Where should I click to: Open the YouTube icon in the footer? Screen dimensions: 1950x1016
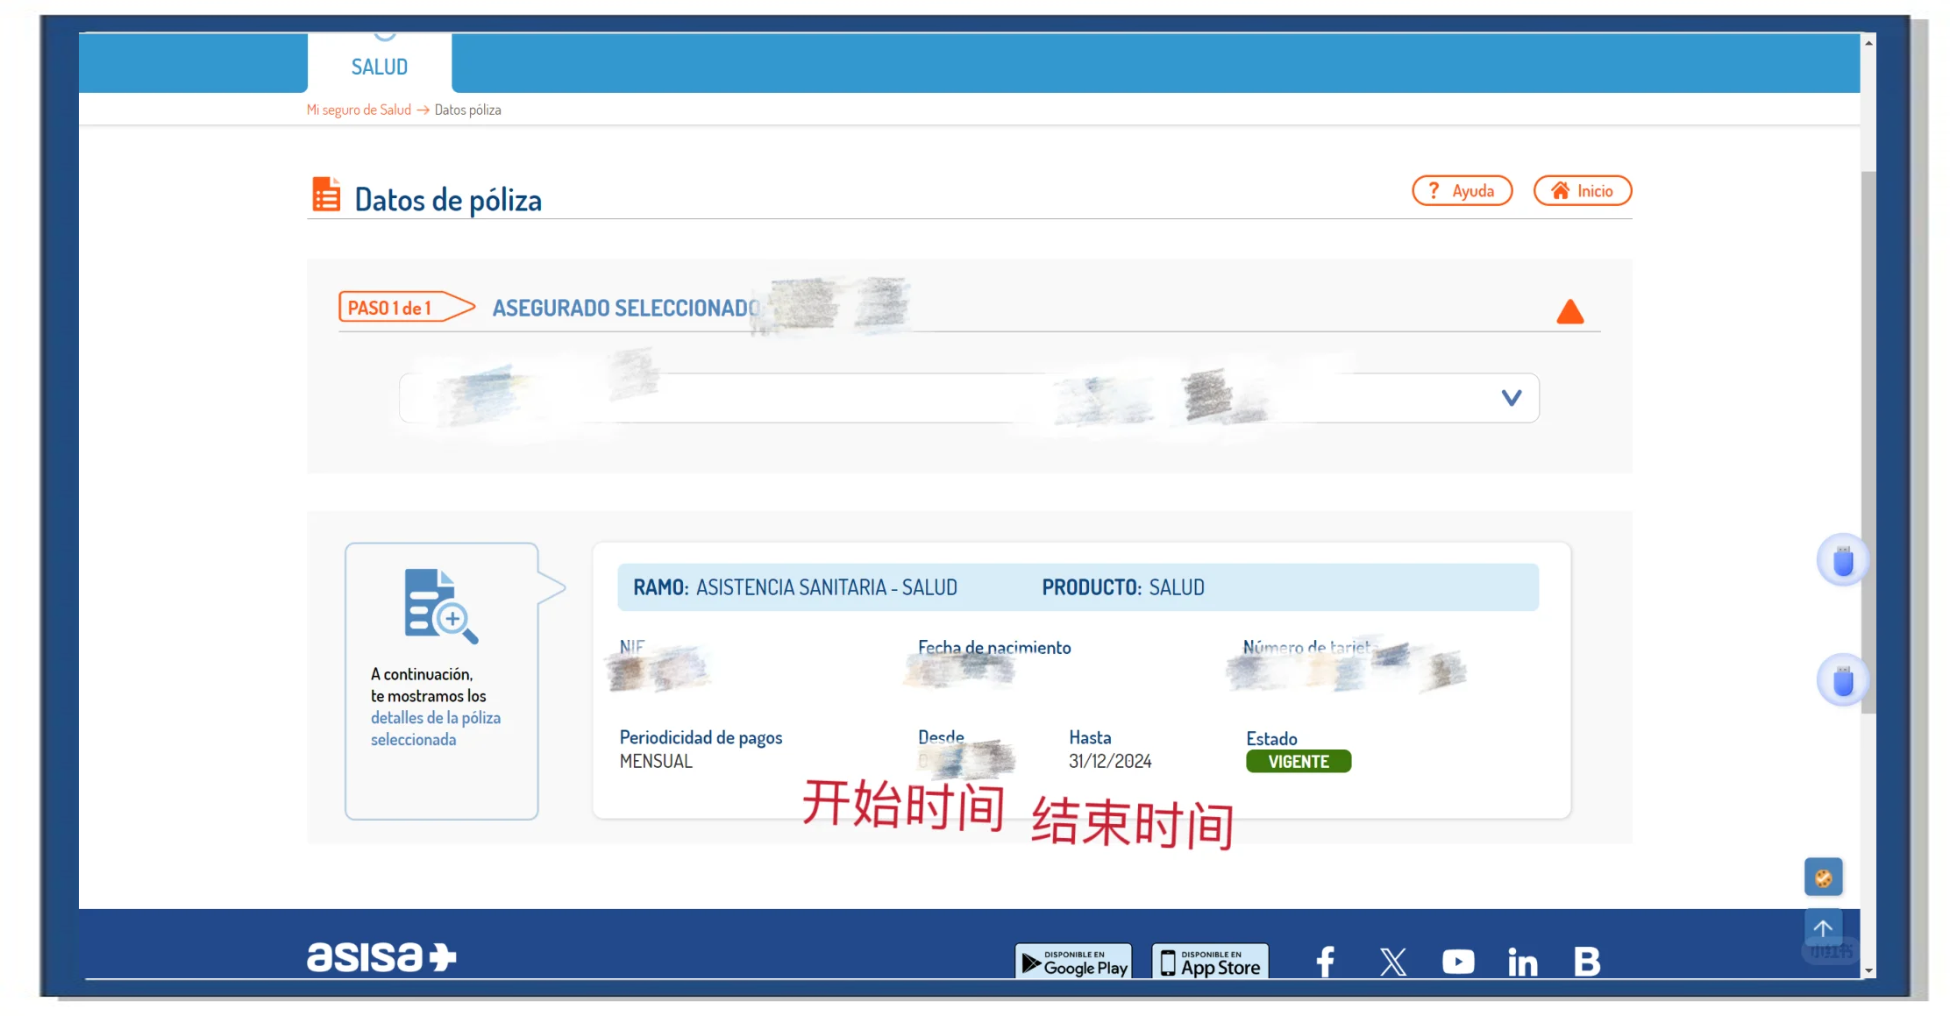[x=1458, y=962]
